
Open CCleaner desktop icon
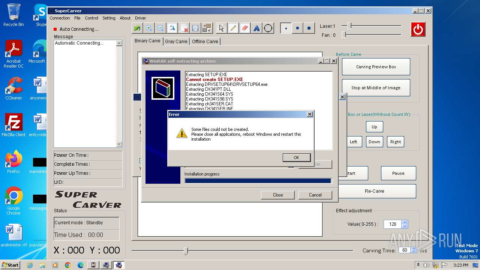click(13, 88)
